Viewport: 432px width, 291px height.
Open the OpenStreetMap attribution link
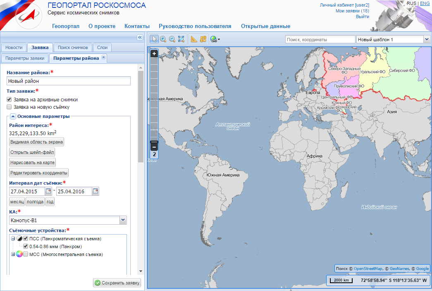click(368, 268)
